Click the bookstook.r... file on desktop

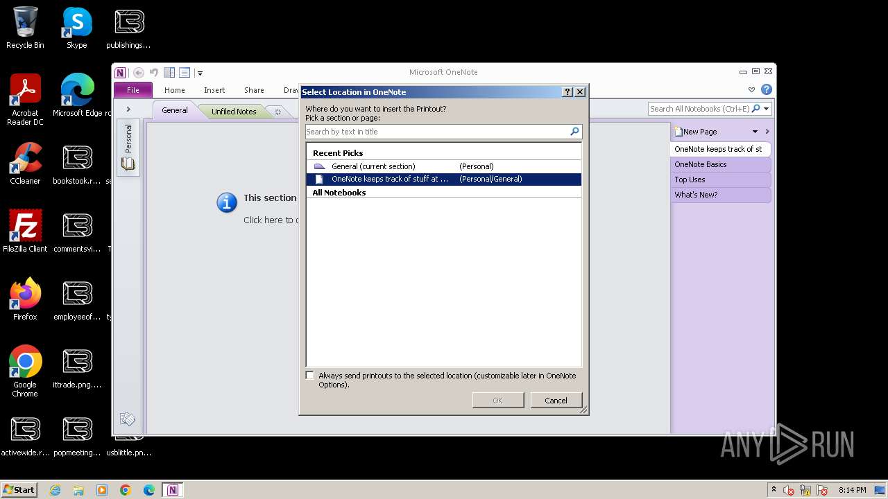77,164
